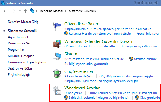
Task: Click Güvenlik duvarı durumunu denetle
Action: pyautogui.click(x=90, y=46)
